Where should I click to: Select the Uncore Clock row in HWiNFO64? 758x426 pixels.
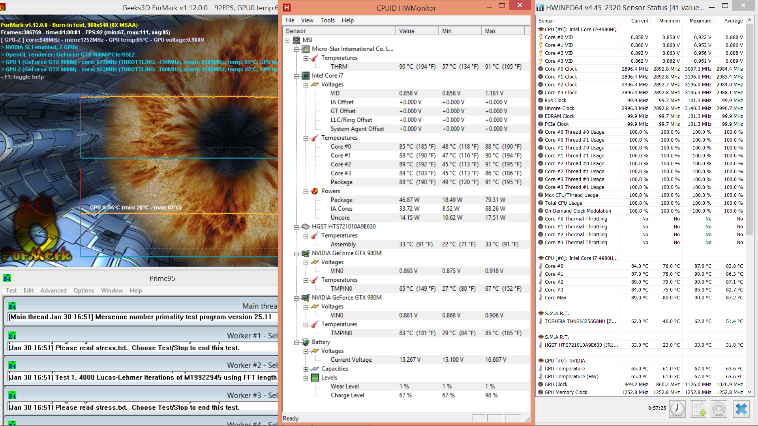[x=641, y=108]
